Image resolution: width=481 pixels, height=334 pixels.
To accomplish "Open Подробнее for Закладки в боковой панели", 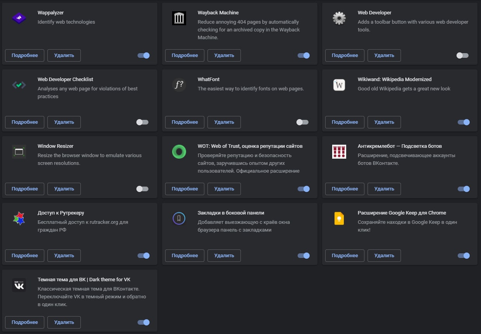I will (185, 256).
